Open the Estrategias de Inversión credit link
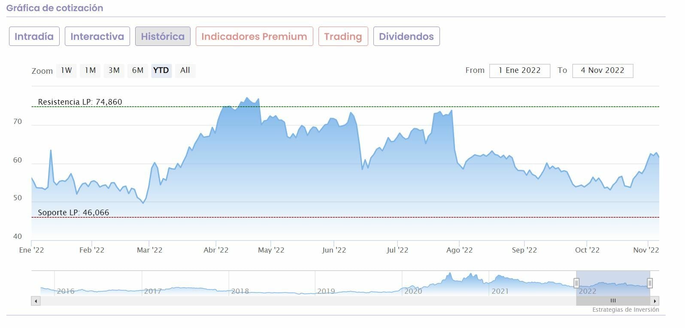The width and height of the screenshot is (685, 328). coord(625,310)
